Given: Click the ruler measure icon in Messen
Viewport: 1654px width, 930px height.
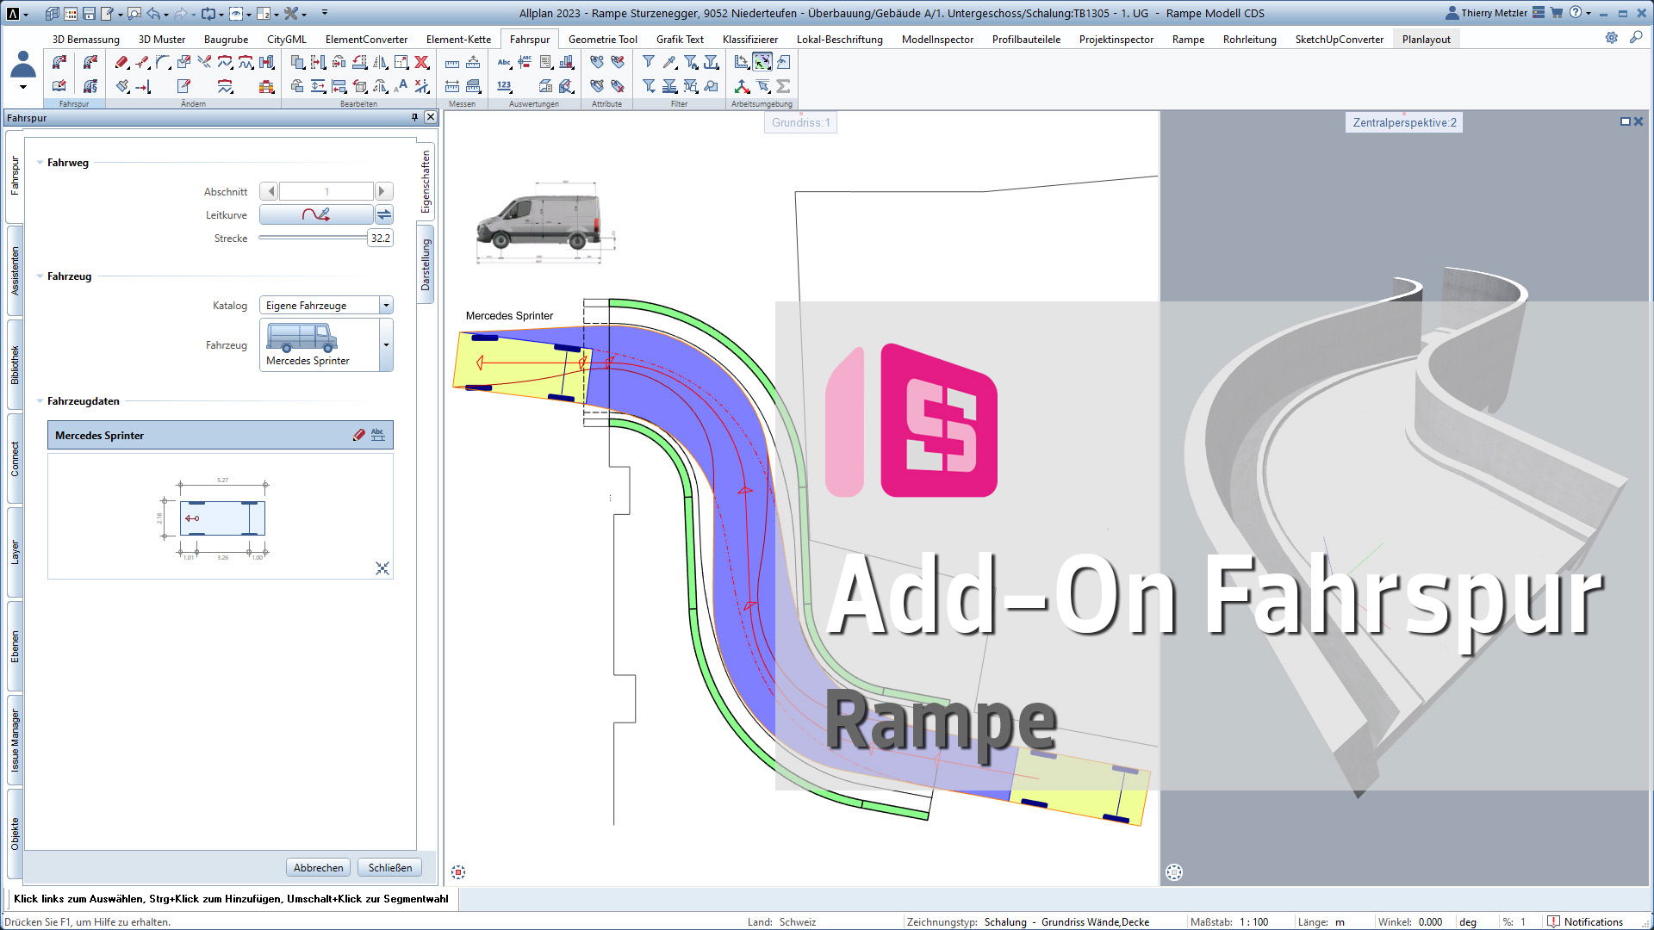Looking at the screenshot, I should (x=452, y=62).
